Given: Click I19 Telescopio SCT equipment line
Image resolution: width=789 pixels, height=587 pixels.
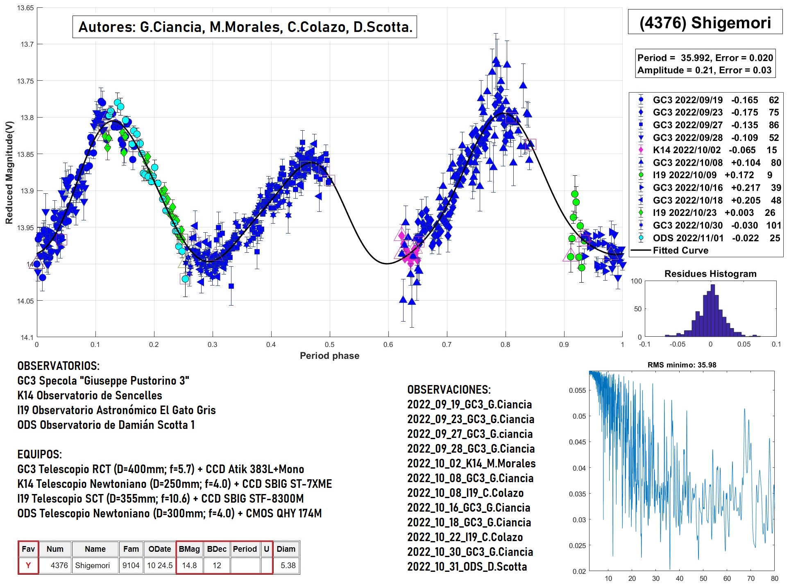Looking at the screenshot, I should (x=161, y=499).
